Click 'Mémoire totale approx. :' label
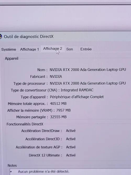The image size is (131, 175). 28,104
